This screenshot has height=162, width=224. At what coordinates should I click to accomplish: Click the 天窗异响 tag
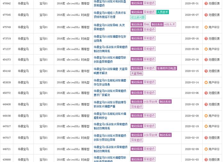137,73
